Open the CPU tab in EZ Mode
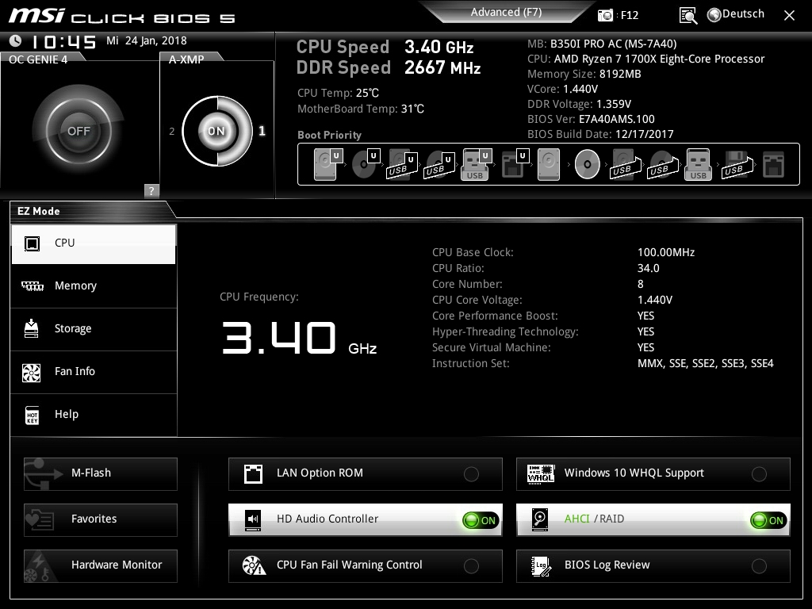 pos(94,243)
